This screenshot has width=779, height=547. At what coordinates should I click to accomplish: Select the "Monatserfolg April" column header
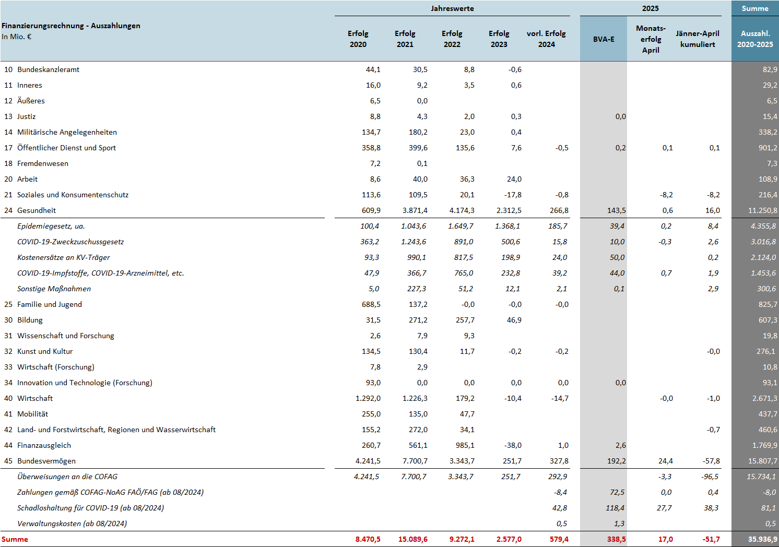click(x=651, y=39)
